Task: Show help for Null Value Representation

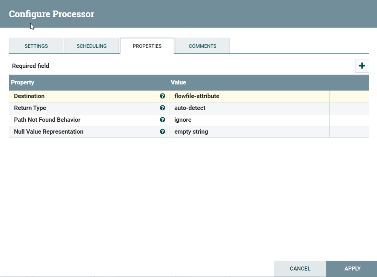Action: 163,131
